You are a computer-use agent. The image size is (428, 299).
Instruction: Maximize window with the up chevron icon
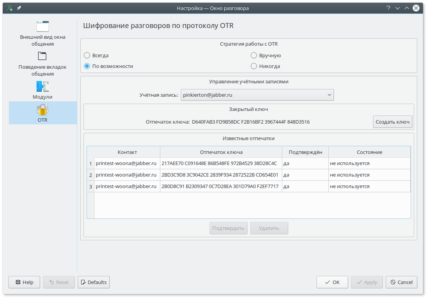[407, 8]
